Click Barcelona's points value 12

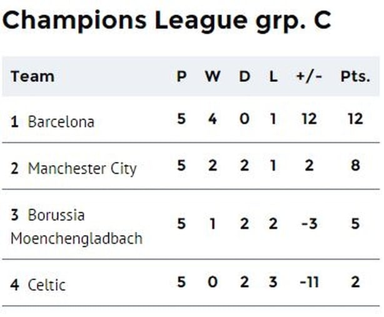[x=355, y=119]
